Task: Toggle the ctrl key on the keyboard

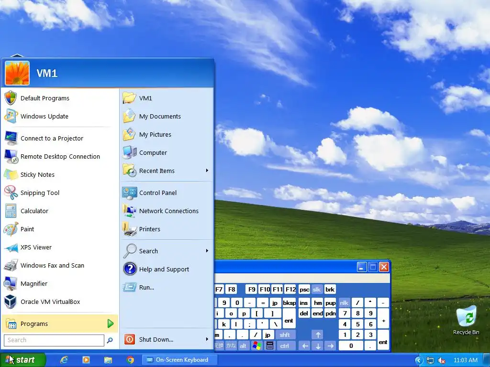Action: coord(285,346)
